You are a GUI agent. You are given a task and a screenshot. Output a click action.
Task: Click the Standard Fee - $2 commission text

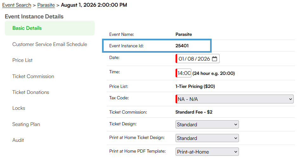click(194, 112)
